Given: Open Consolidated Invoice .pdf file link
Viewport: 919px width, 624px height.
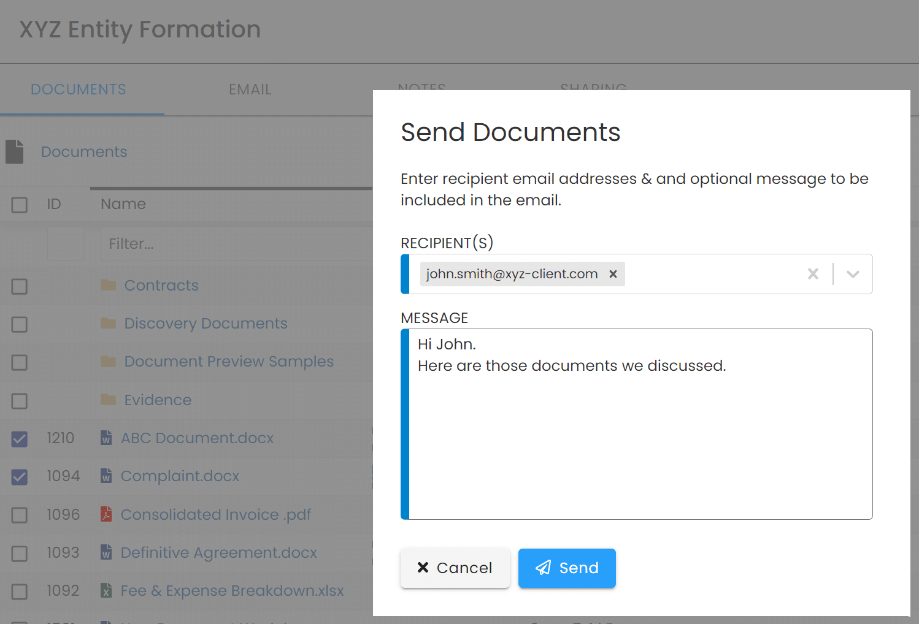Looking at the screenshot, I should (x=216, y=514).
